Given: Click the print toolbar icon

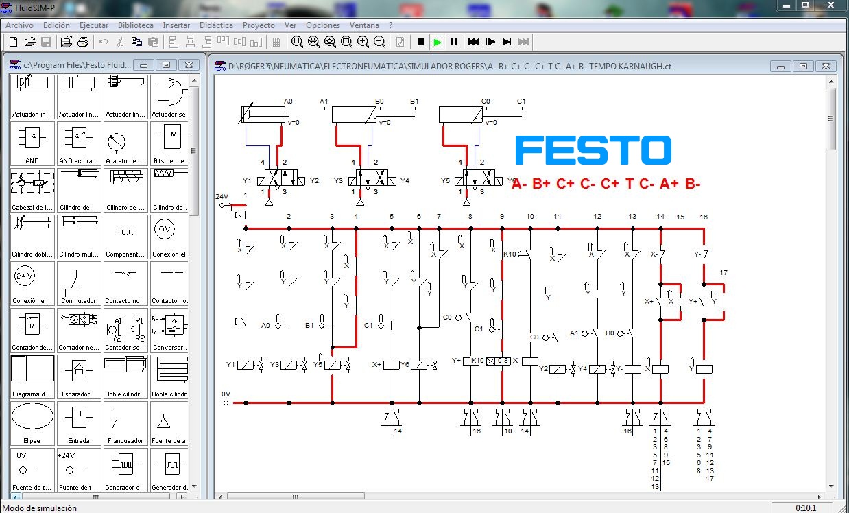Looking at the screenshot, I should [83, 42].
